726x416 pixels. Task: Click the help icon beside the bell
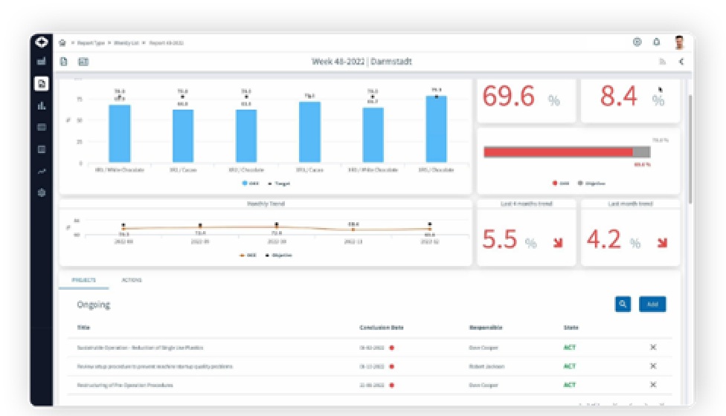[637, 42]
